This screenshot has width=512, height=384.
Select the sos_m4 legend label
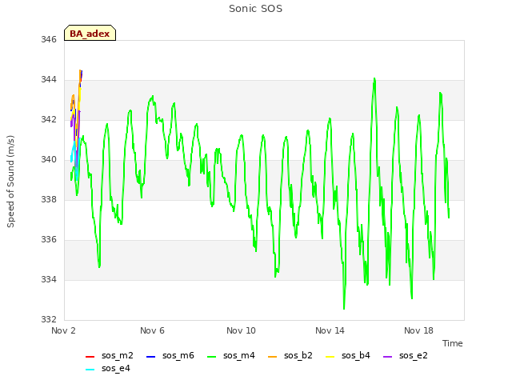(x=239, y=355)
